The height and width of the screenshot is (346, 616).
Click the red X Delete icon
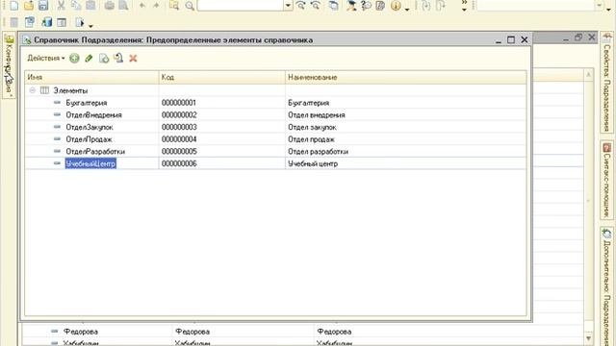point(133,59)
